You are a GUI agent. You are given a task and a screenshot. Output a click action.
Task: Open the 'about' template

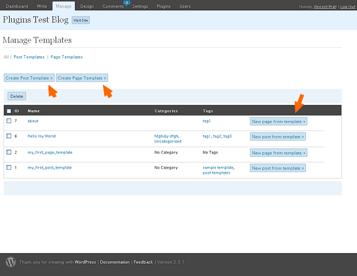click(x=33, y=121)
